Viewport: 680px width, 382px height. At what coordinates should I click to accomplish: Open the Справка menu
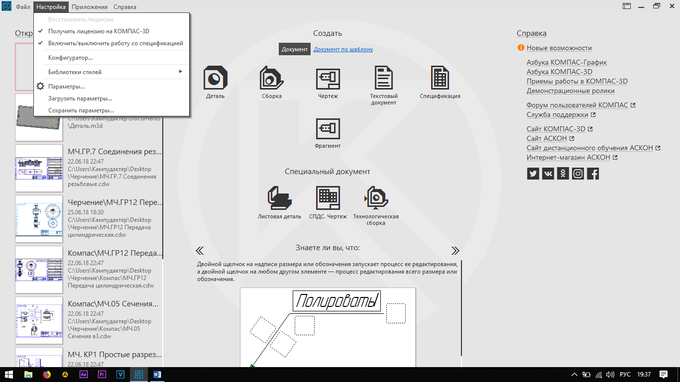[125, 7]
